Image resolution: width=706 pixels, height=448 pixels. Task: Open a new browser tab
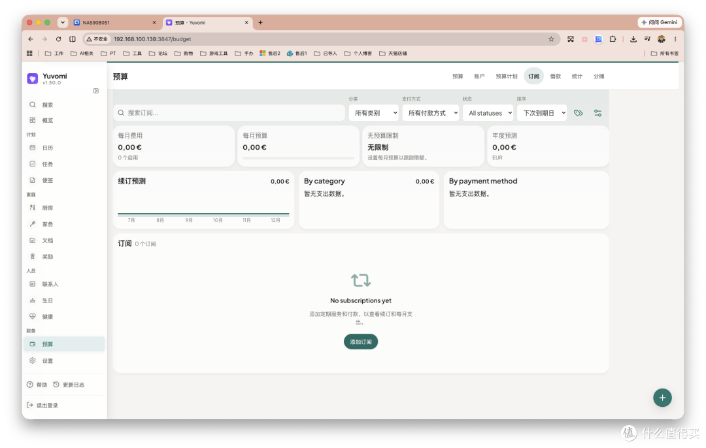(260, 22)
